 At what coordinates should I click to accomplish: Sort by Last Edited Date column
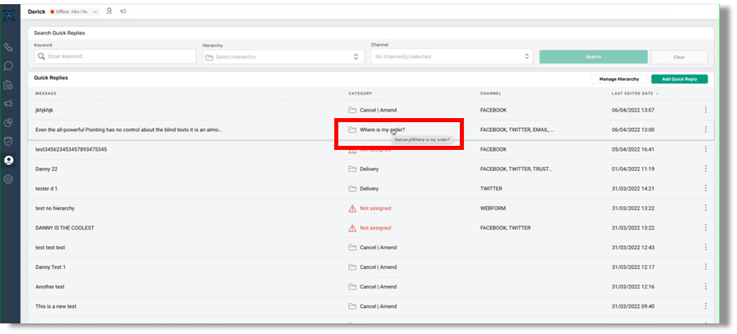[x=635, y=94]
